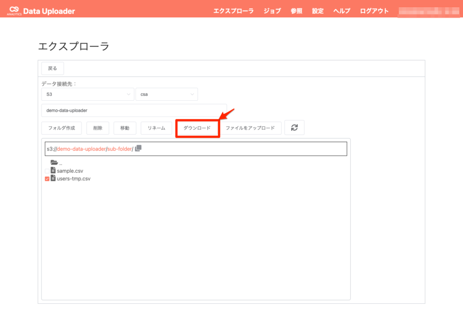Image resolution: width=463 pixels, height=327 pixels.
Task: Click ログアウト in the top bar
Action: 374,11
